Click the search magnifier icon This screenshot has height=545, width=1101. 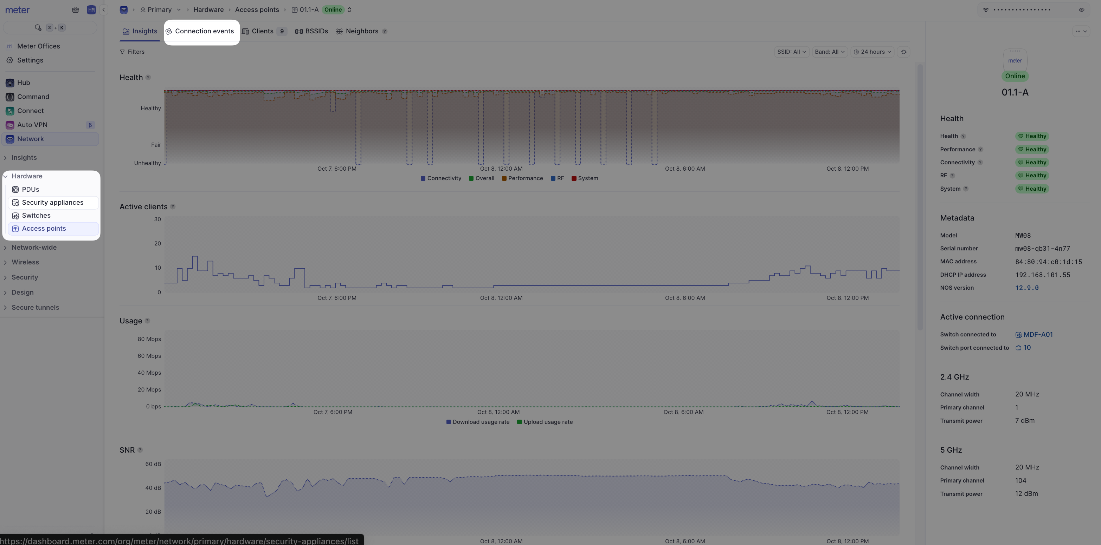pyautogui.click(x=38, y=28)
